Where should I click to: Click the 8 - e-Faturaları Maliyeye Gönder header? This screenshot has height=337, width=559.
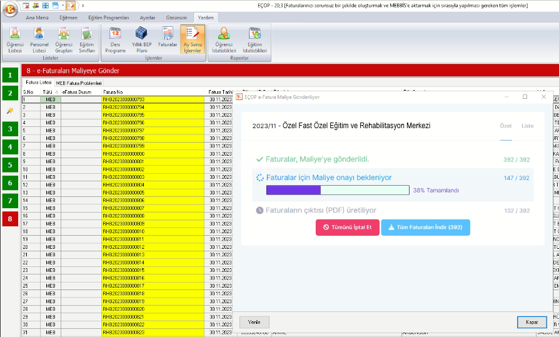pyautogui.click(x=73, y=71)
